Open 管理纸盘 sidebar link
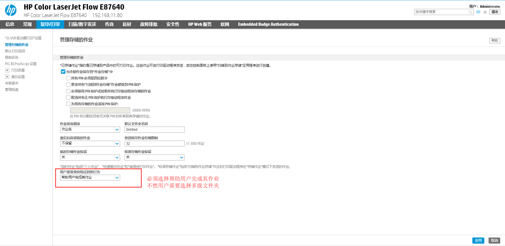505x246 pixels. point(12,90)
